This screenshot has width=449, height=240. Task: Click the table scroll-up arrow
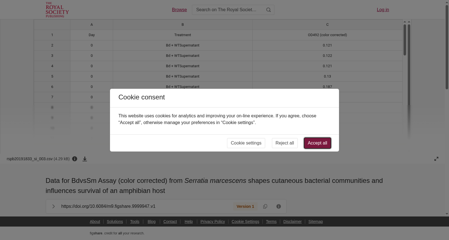pyautogui.click(x=405, y=22)
